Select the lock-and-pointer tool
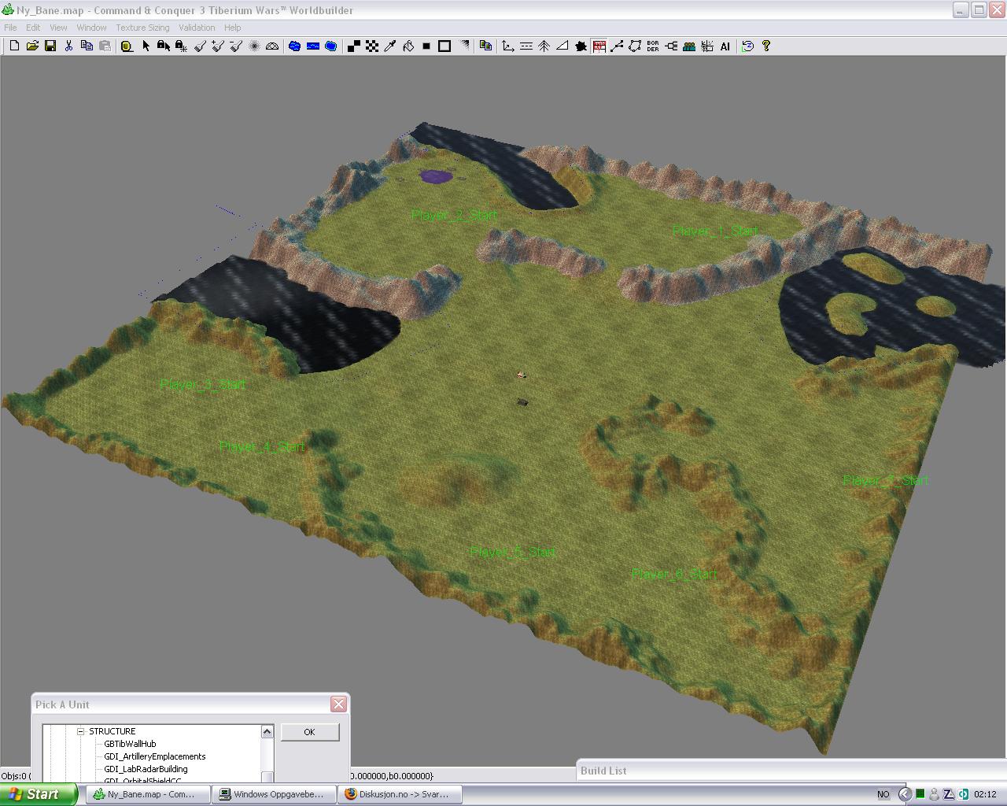This screenshot has height=806, width=1007. click(x=164, y=46)
